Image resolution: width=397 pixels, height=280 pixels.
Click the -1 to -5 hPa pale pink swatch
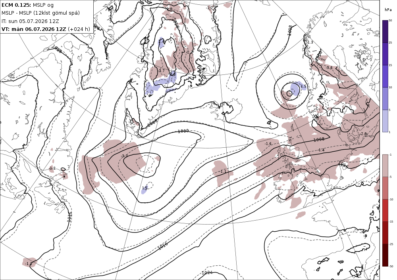[385, 166]
